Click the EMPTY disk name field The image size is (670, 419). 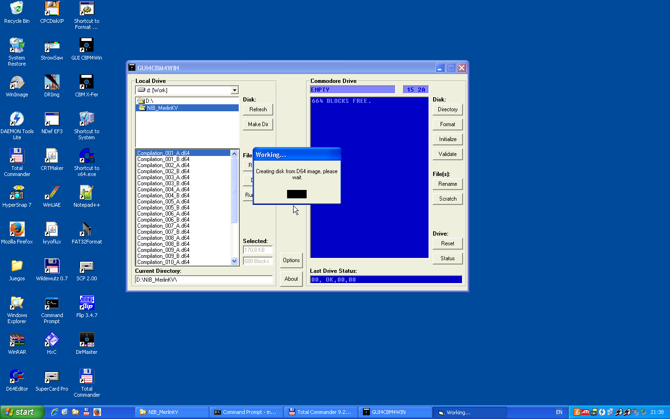352,90
